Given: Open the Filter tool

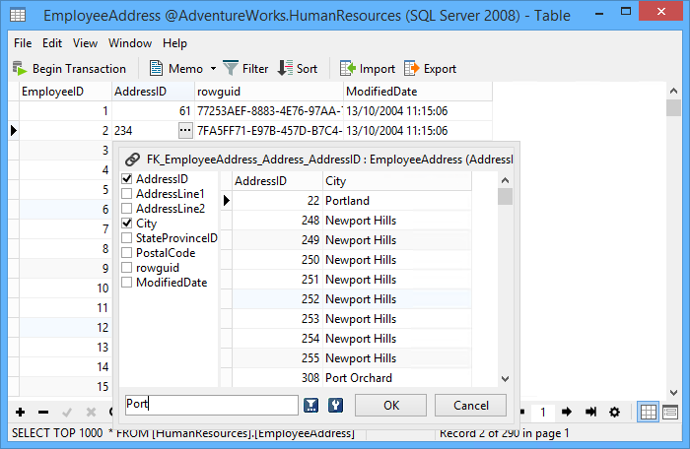Looking at the screenshot, I should tap(245, 69).
